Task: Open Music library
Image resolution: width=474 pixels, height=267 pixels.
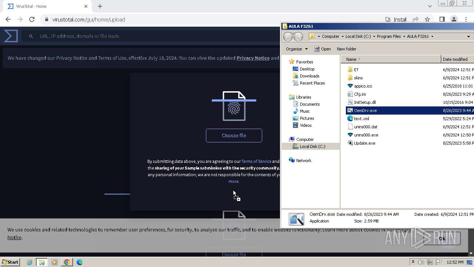Action: tap(301, 111)
